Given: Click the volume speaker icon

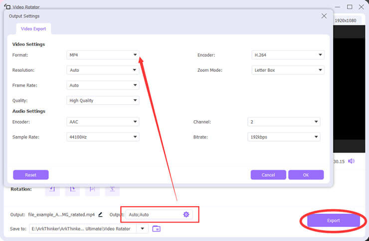Looking at the screenshot, I should (352, 161).
